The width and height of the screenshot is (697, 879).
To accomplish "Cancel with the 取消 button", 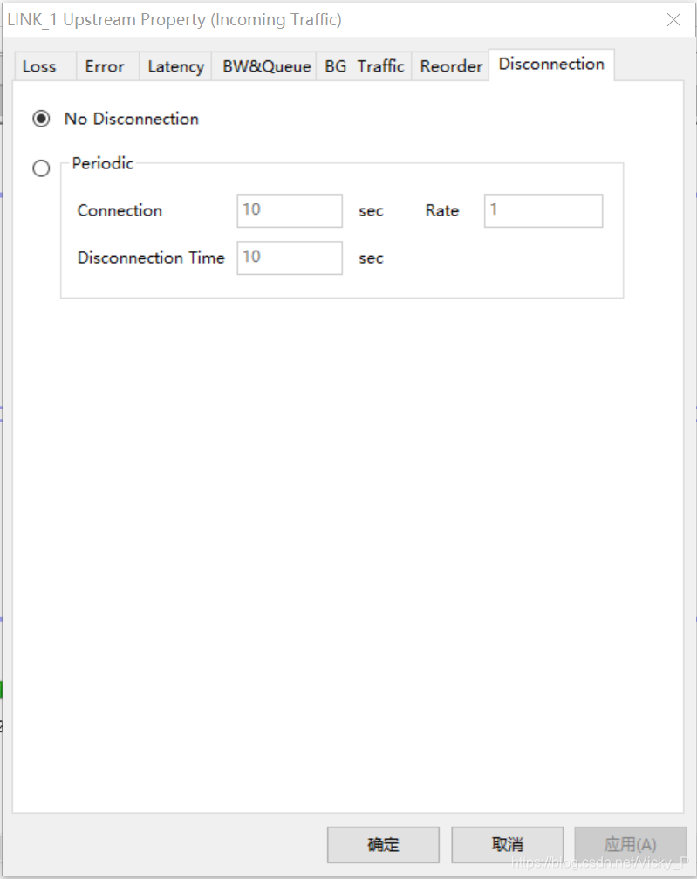I will (x=508, y=844).
